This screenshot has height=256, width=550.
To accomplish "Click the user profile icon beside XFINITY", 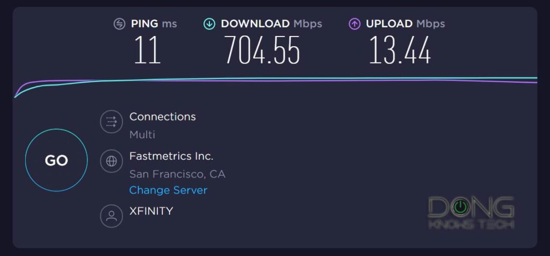I will coord(112,216).
